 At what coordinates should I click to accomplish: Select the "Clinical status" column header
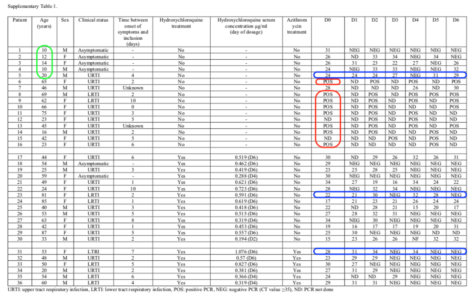(x=93, y=20)
